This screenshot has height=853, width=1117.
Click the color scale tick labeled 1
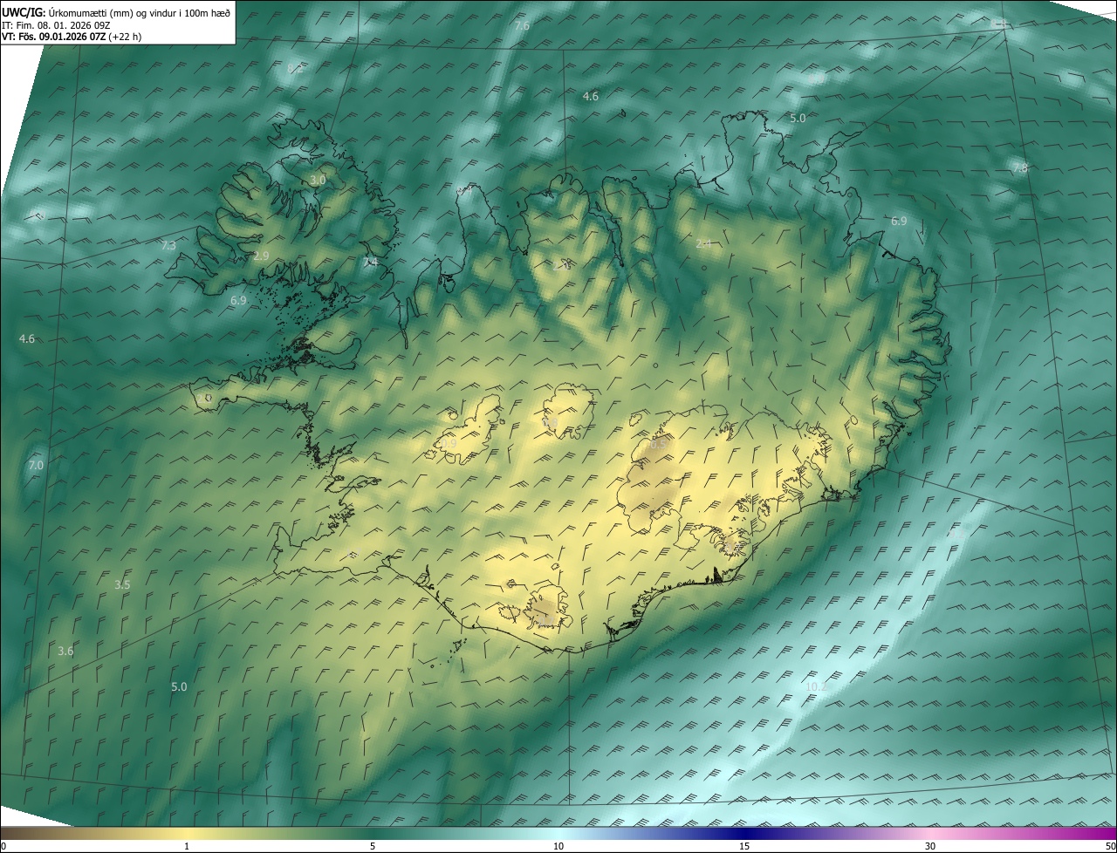pyautogui.click(x=187, y=846)
